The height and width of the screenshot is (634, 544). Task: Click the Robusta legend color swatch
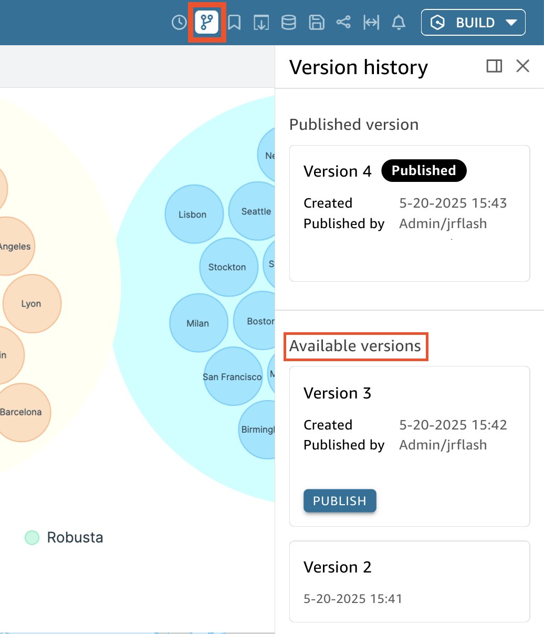(32, 537)
